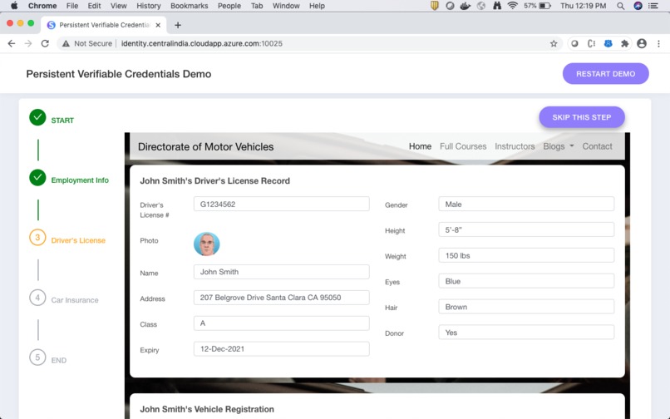The image size is (670, 419).
Task: Reload the page with refresh icon
Action: pyautogui.click(x=45, y=43)
